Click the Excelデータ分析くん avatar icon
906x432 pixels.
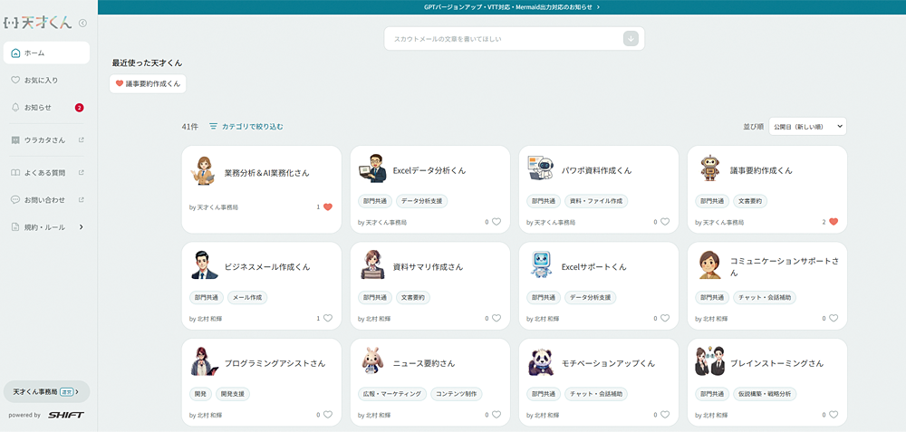click(x=372, y=170)
